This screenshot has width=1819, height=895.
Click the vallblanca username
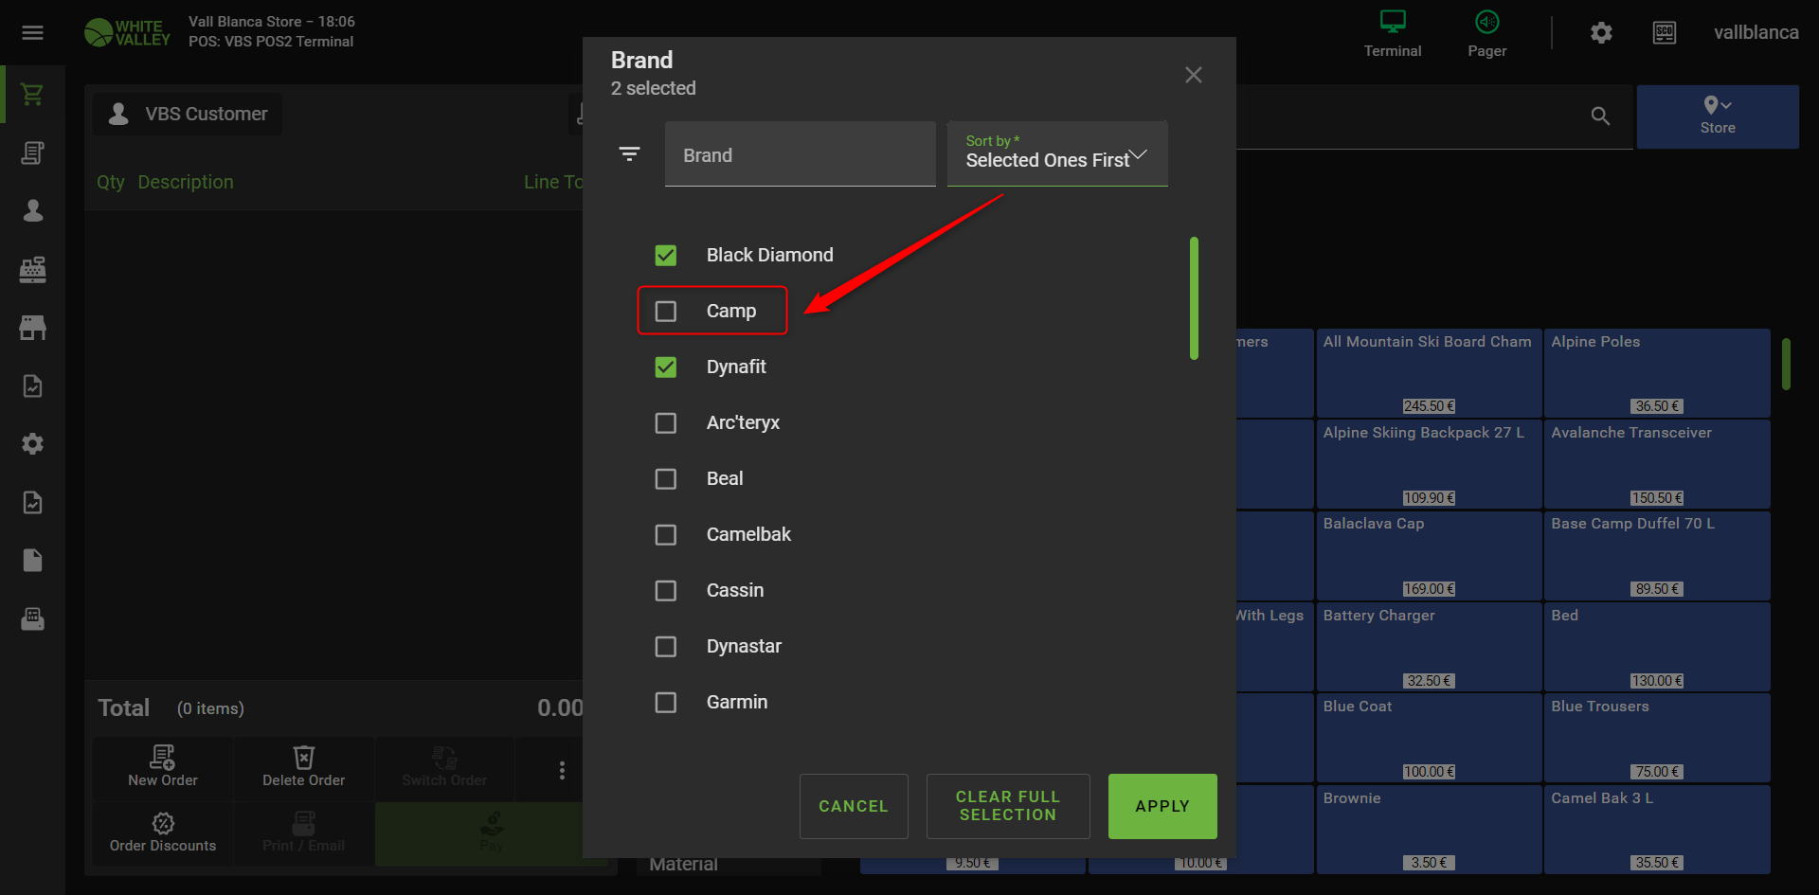pyautogui.click(x=1756, y=33)
